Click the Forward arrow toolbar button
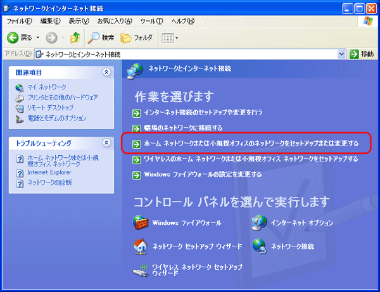380x292 pixels. click(52, 37)
